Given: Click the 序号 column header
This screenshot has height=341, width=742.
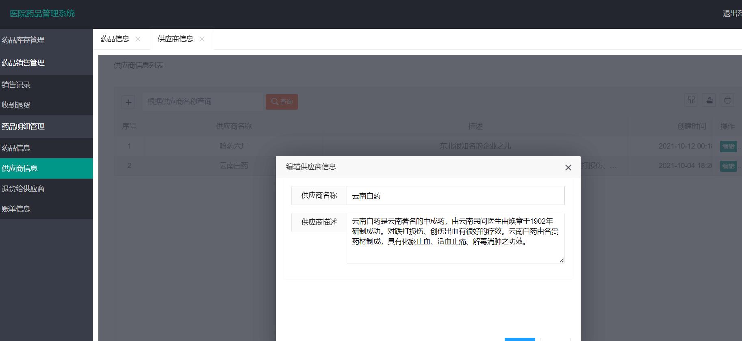Looking at the screenshot, I should pos(129,126).
